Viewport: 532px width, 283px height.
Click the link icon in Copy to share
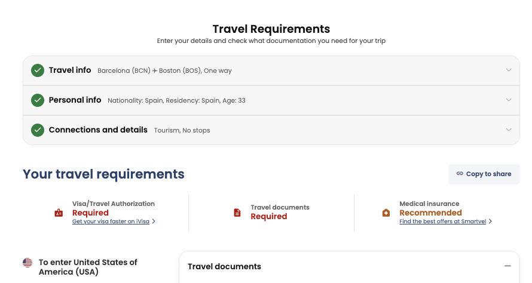[x=460, y=174]
